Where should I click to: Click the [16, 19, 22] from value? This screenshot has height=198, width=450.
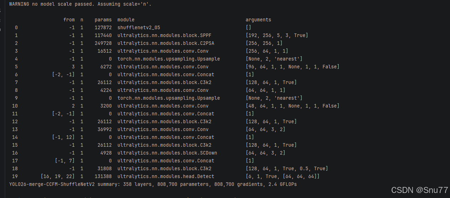point(58,176)
